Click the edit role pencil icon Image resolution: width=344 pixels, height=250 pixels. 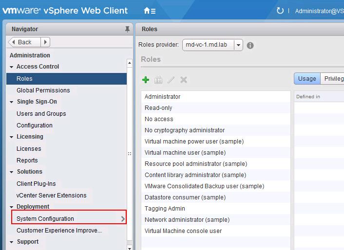click(171, 80)
